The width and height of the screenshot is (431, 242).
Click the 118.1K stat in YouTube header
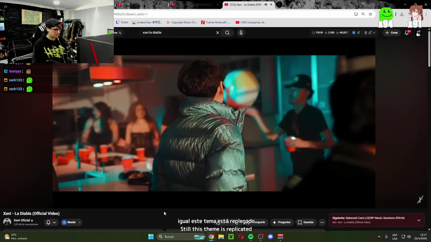pos(318,33)
